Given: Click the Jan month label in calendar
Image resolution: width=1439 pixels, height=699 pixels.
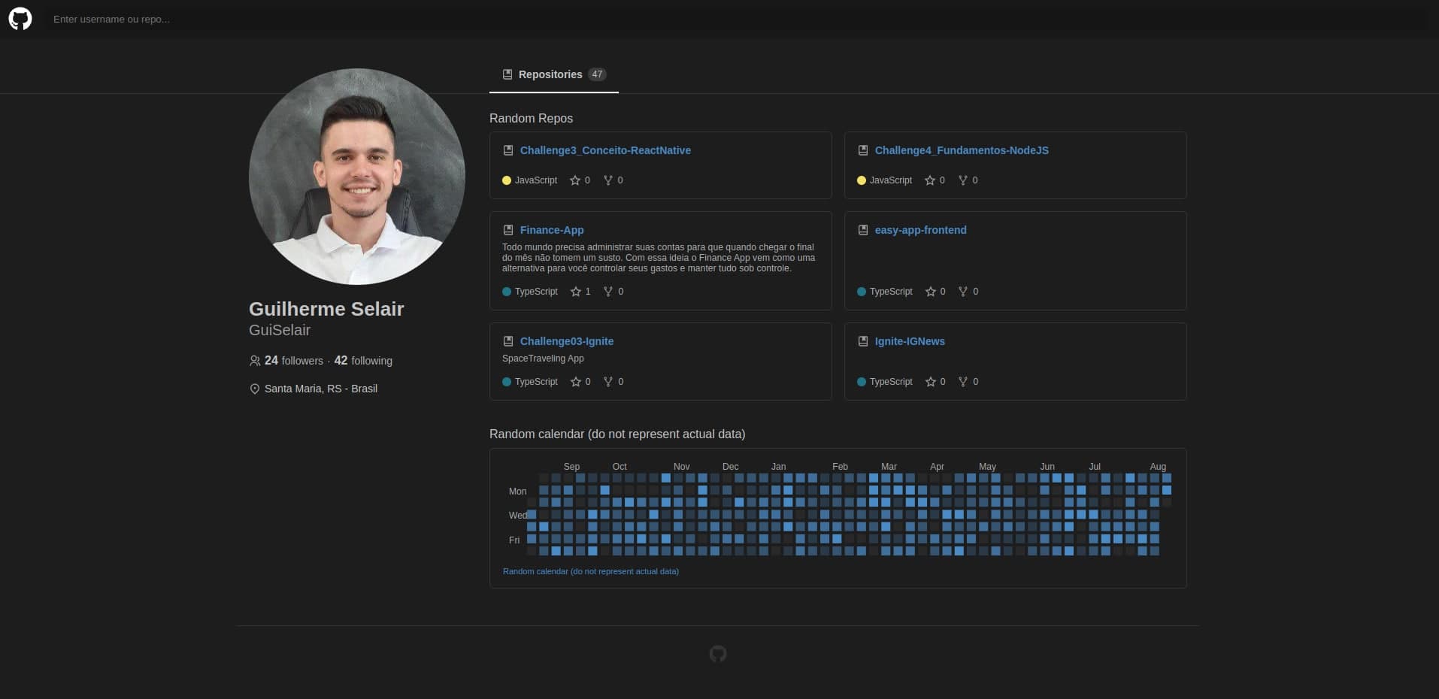Looking at the screenshot, I should (778, 467).
